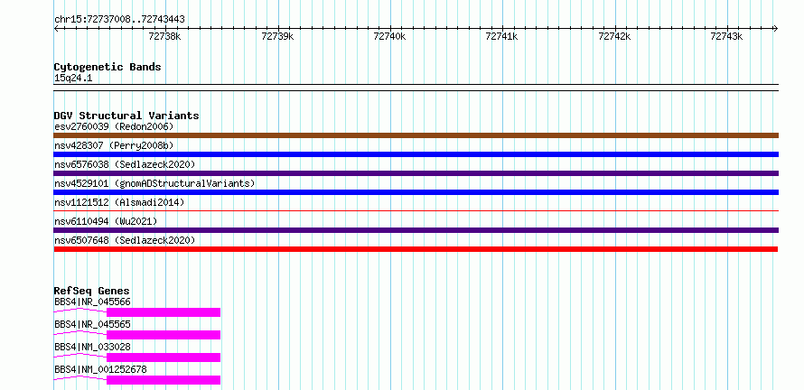Open the BBS4|NR_045565 transcript label
Image resolution: width=804 pixels, height=390 pixels.
pyautogui.click(x=92, y=324)
